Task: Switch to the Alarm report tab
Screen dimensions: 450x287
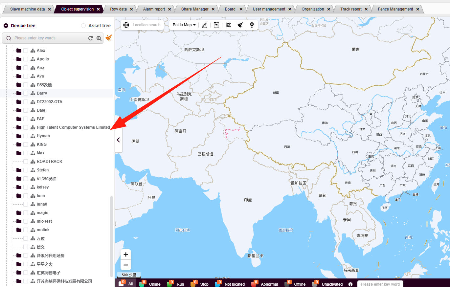Action: coord(154,9)
